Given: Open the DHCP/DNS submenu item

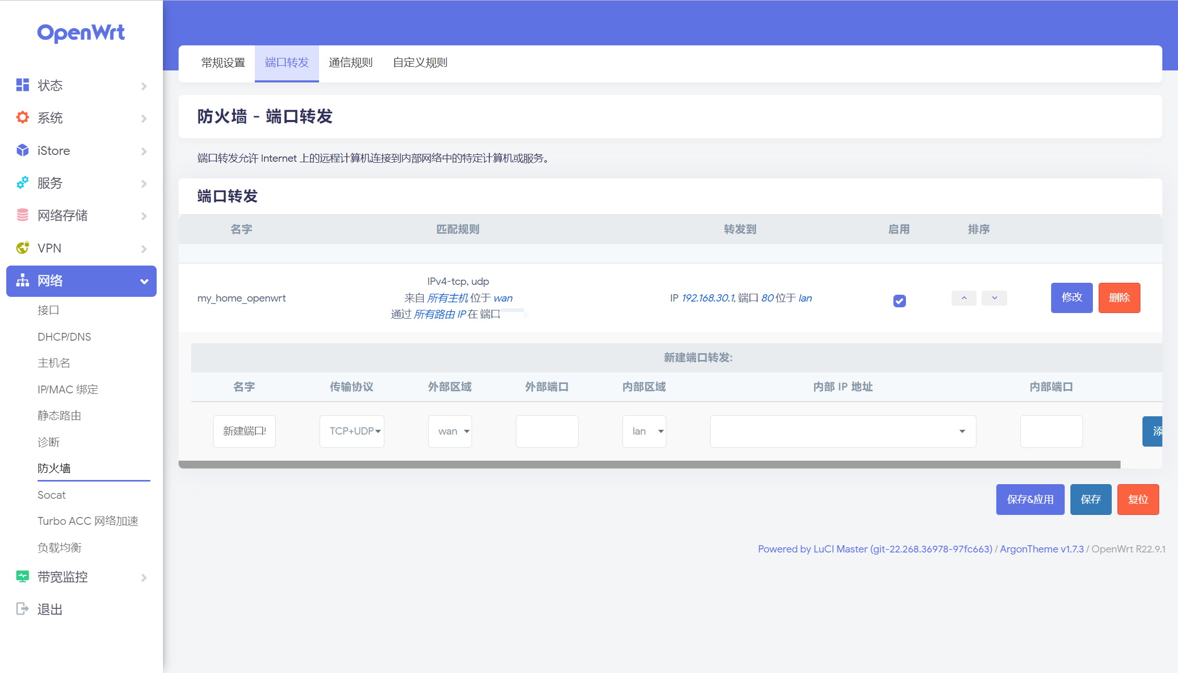Looking at the screenshot, I should (x=64, y=336).
